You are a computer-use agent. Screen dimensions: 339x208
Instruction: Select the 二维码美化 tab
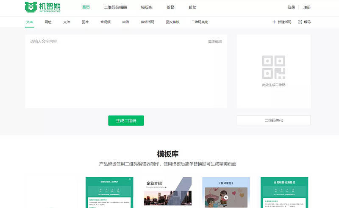pyautogui.click(x=200, y=22)
